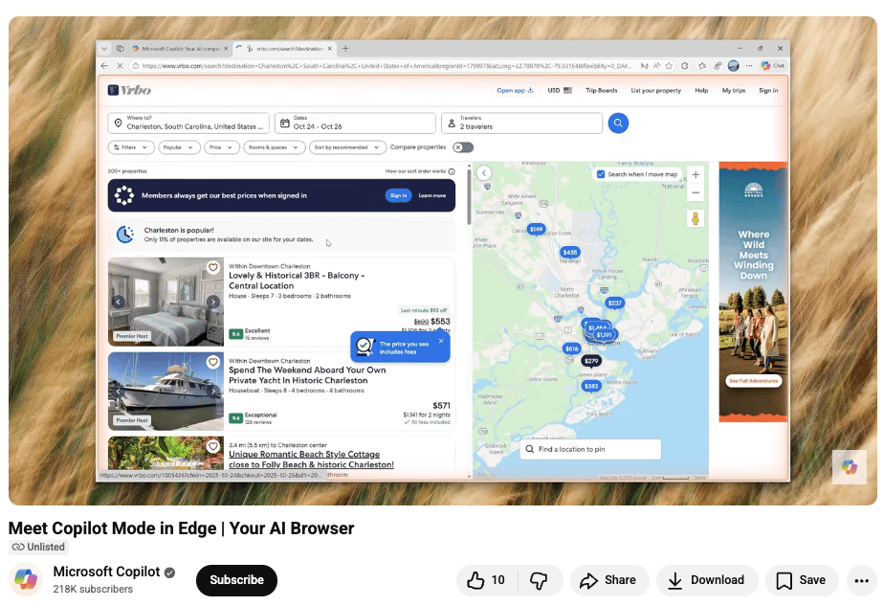Open List your property link
This screenshot has width=884, height=606.
point(655,90)
